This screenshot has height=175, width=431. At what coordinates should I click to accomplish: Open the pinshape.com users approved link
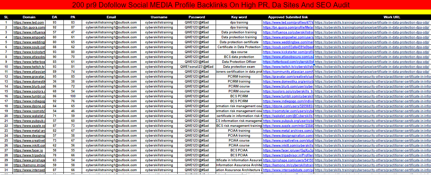point(288,160)
